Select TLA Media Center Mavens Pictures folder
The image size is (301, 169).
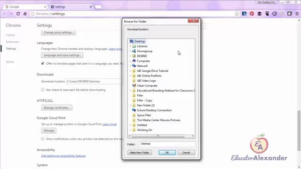coord(158,120)
